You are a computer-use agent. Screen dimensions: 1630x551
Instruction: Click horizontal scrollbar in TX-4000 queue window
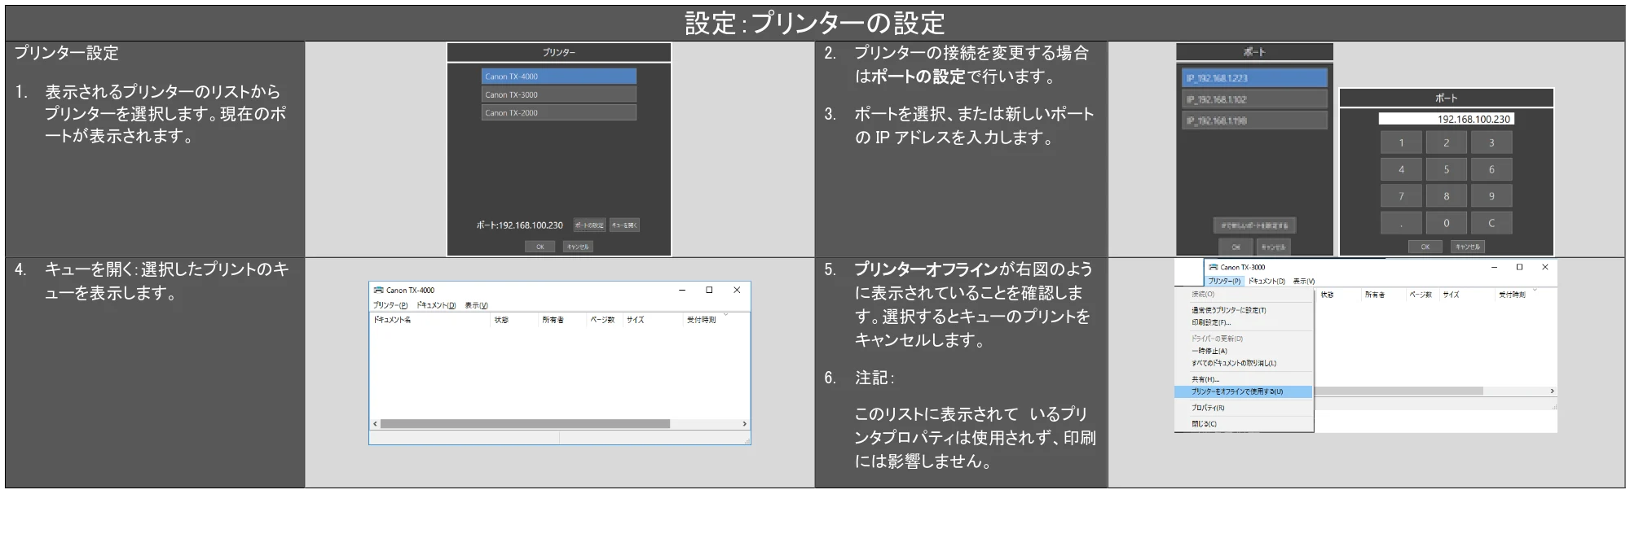click(525, 424)
